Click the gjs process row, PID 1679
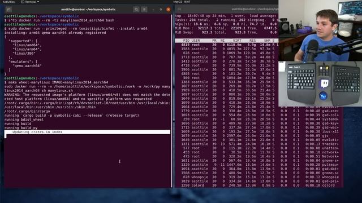This screenshot has height=203, width=362. click(x=257, y=135)
